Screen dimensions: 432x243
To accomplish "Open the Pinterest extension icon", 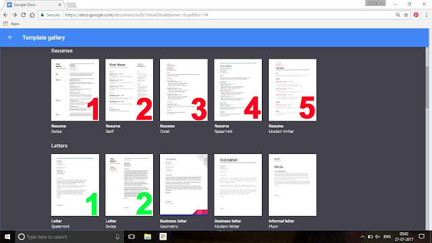I will (416, 15).
